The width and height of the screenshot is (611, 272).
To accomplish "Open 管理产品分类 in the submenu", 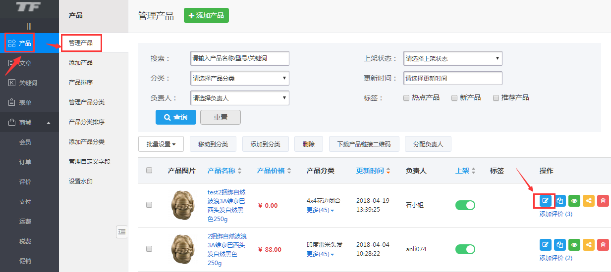I will coord(87,102).
